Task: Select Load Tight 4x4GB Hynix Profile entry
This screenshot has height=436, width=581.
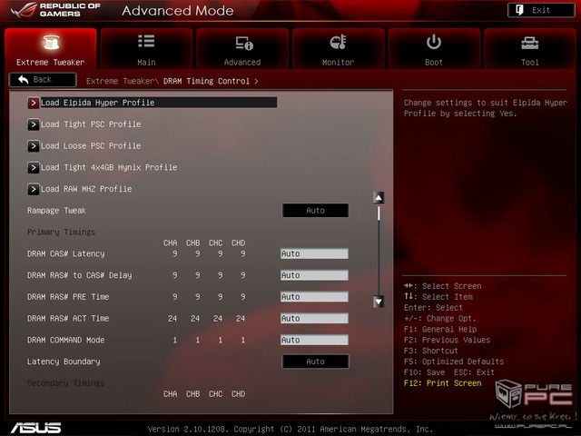Action: pos(109,167)
